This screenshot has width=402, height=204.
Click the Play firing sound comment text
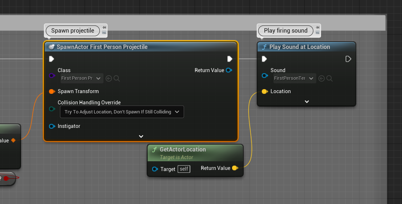pyautogui.click(x=285, y=31)
